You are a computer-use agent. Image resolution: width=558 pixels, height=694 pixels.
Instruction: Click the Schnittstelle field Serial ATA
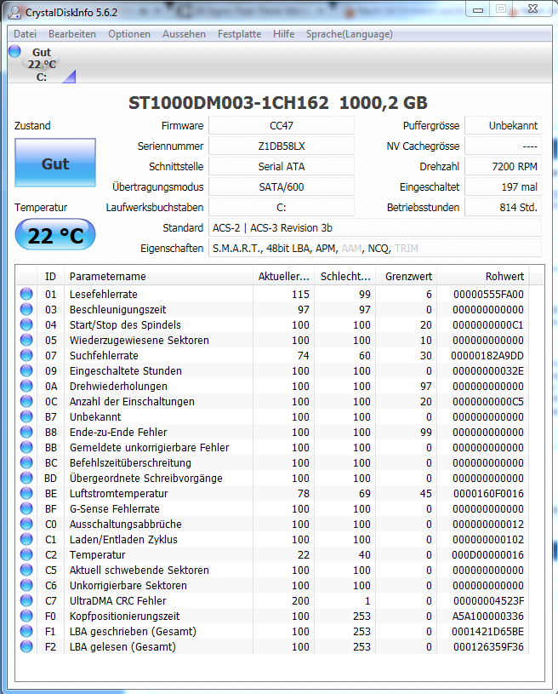[282, 166]
